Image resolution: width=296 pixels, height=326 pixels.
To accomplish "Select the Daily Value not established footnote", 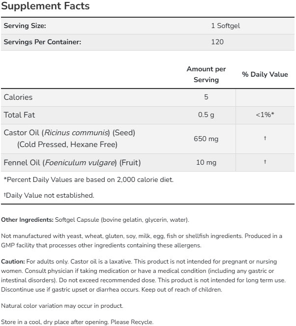I will 49,195.
